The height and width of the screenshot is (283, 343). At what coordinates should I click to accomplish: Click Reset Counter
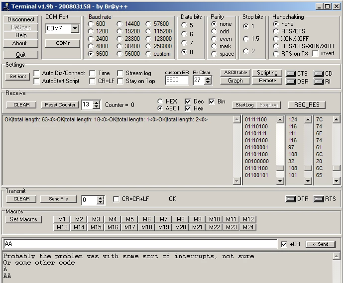point(60,105)
